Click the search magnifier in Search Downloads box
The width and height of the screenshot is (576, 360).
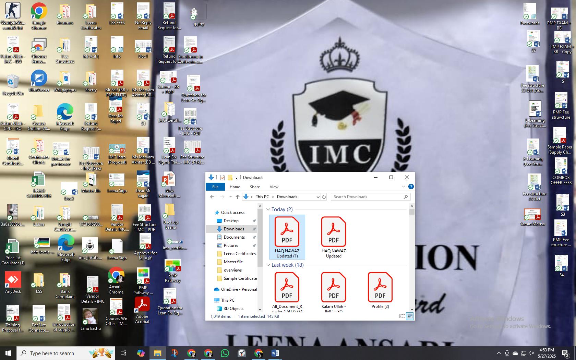pyautogui.click(x=406, y=197)
